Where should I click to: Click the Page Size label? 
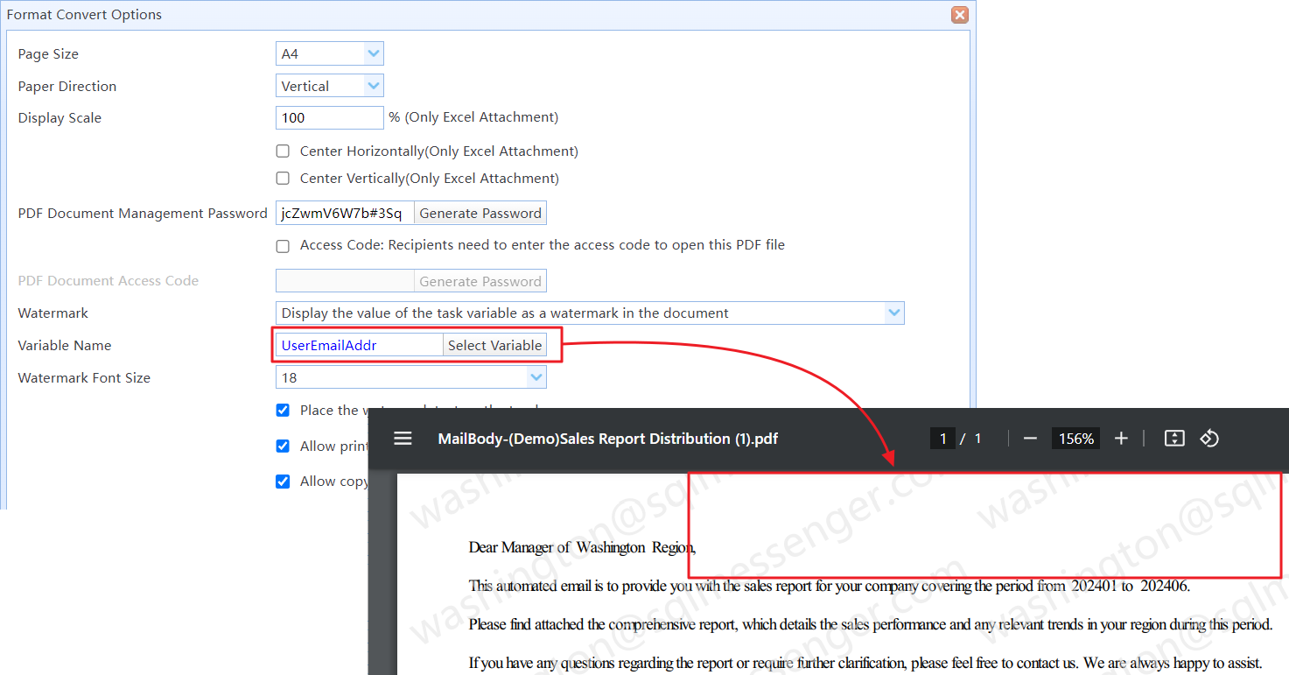[x=48, y=53]
